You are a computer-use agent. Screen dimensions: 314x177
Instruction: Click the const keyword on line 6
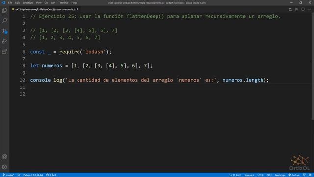37,52
